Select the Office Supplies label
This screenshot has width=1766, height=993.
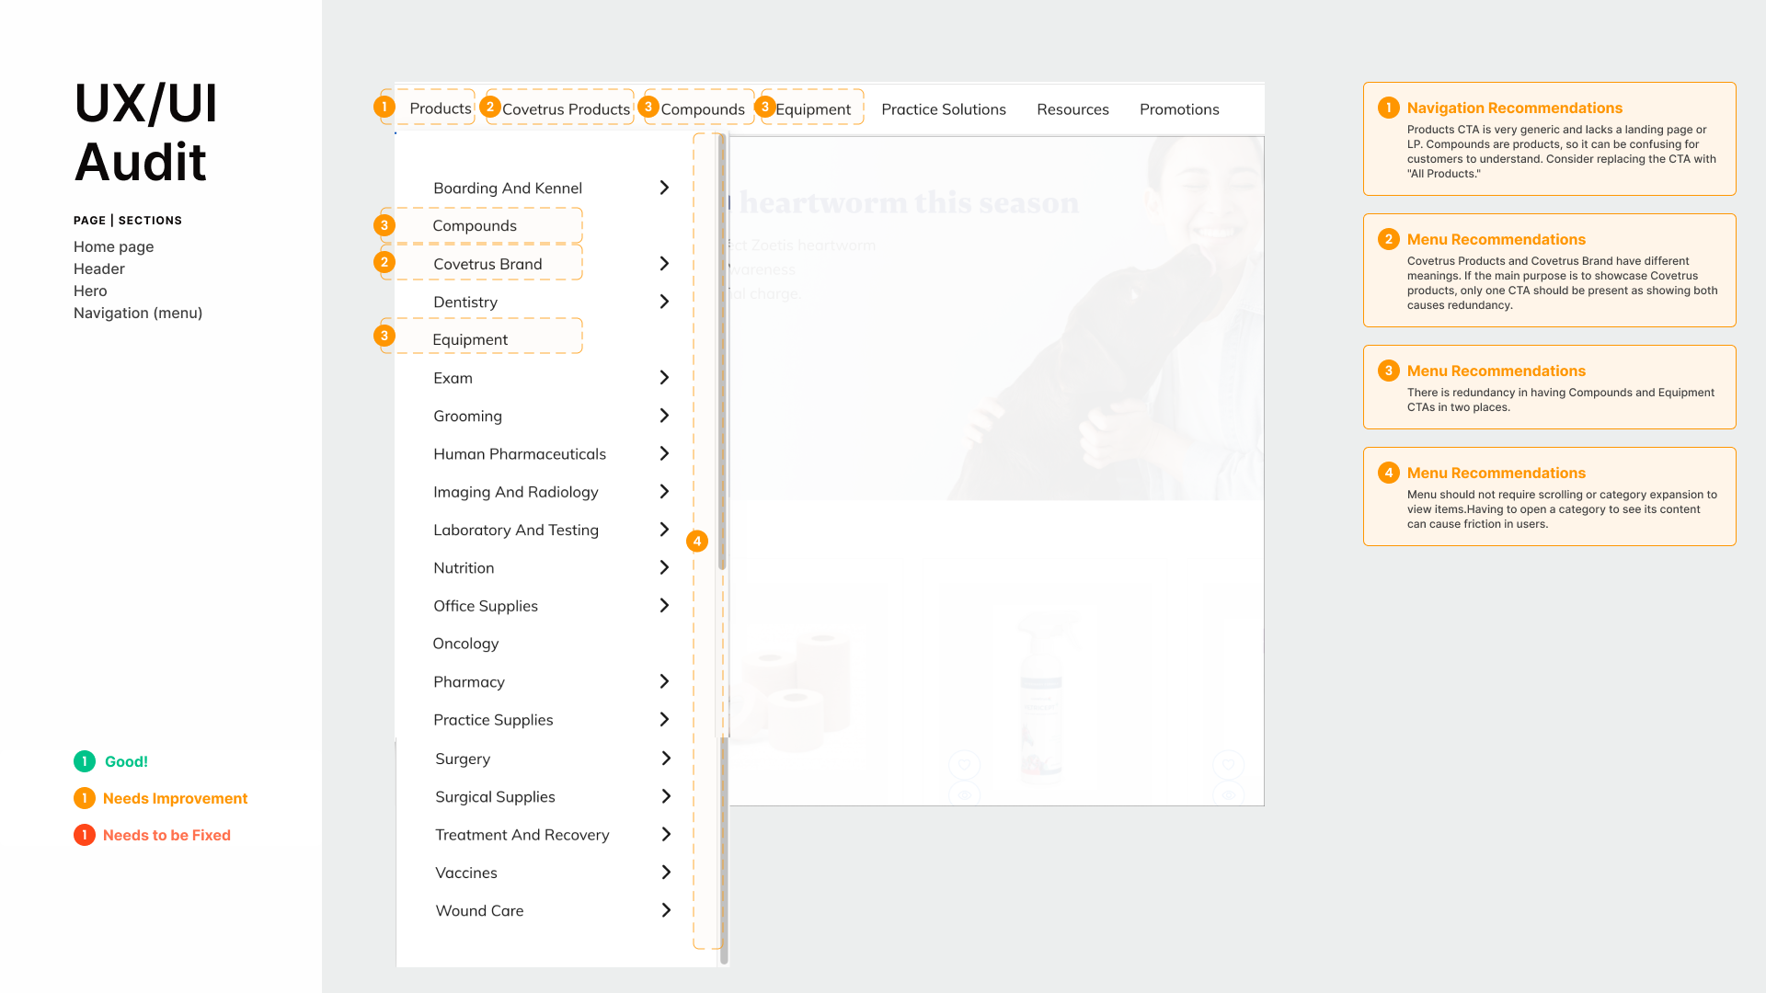click(486, 606)
